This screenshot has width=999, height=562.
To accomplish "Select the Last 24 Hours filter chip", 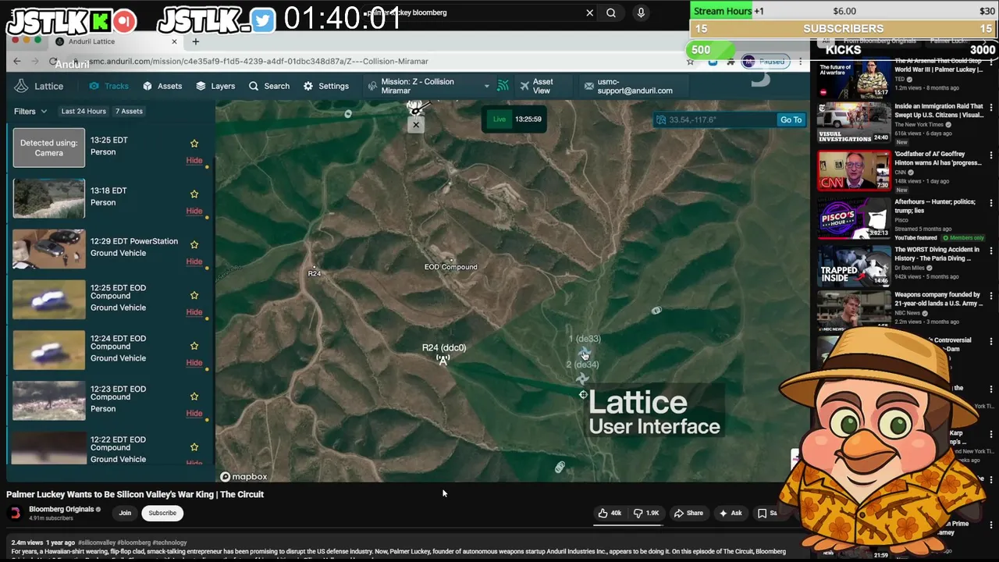I will tap(84, 111).
